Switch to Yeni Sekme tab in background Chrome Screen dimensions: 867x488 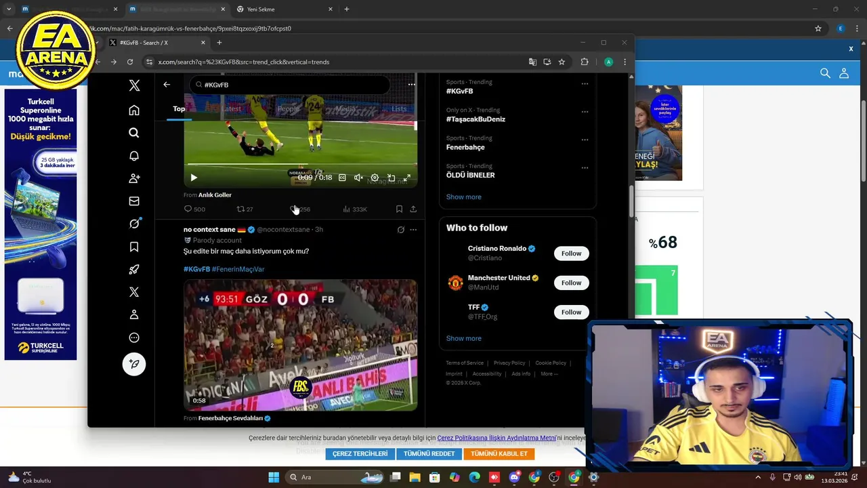[284, 9]
